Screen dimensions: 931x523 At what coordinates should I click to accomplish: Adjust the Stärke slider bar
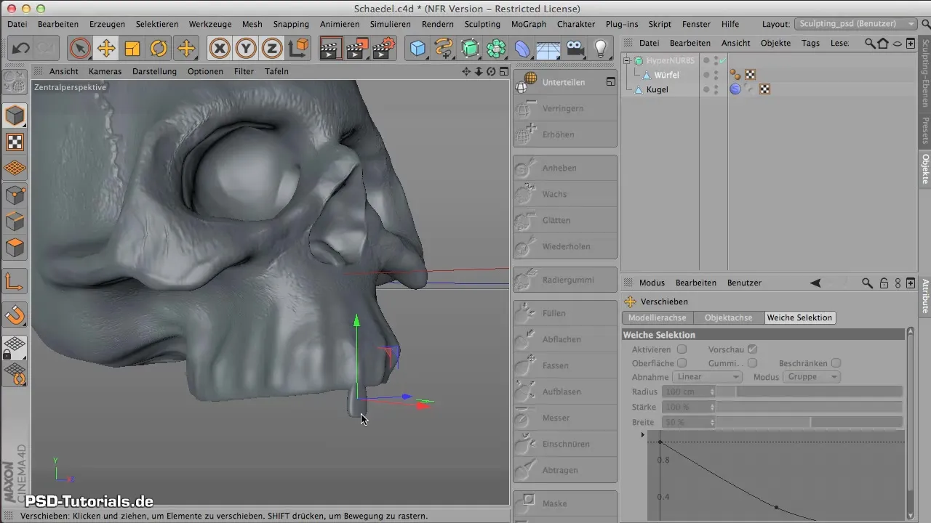pyautogui.click(x=810, y=407)
